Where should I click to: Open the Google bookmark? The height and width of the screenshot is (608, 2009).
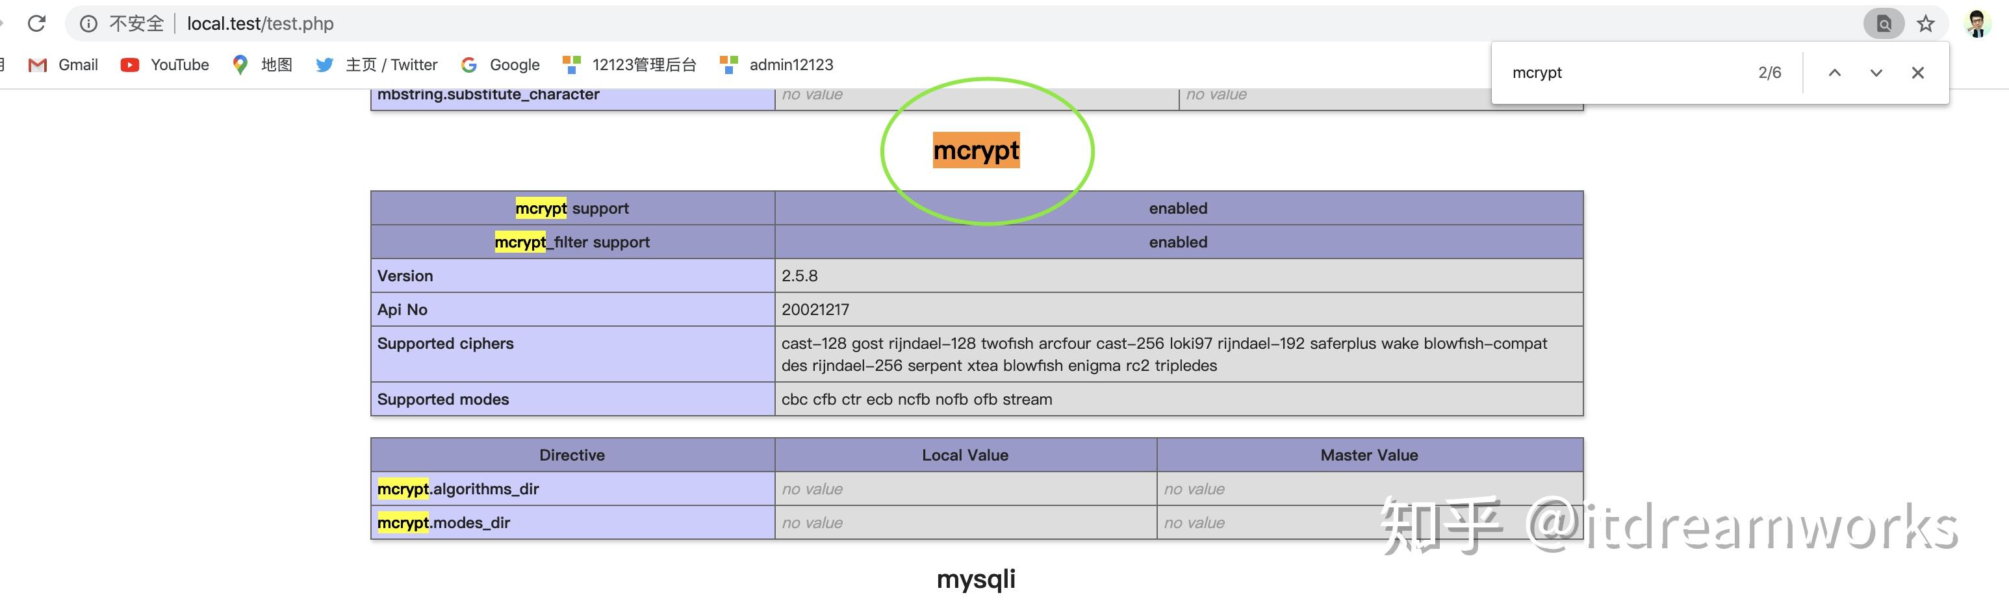500,65
